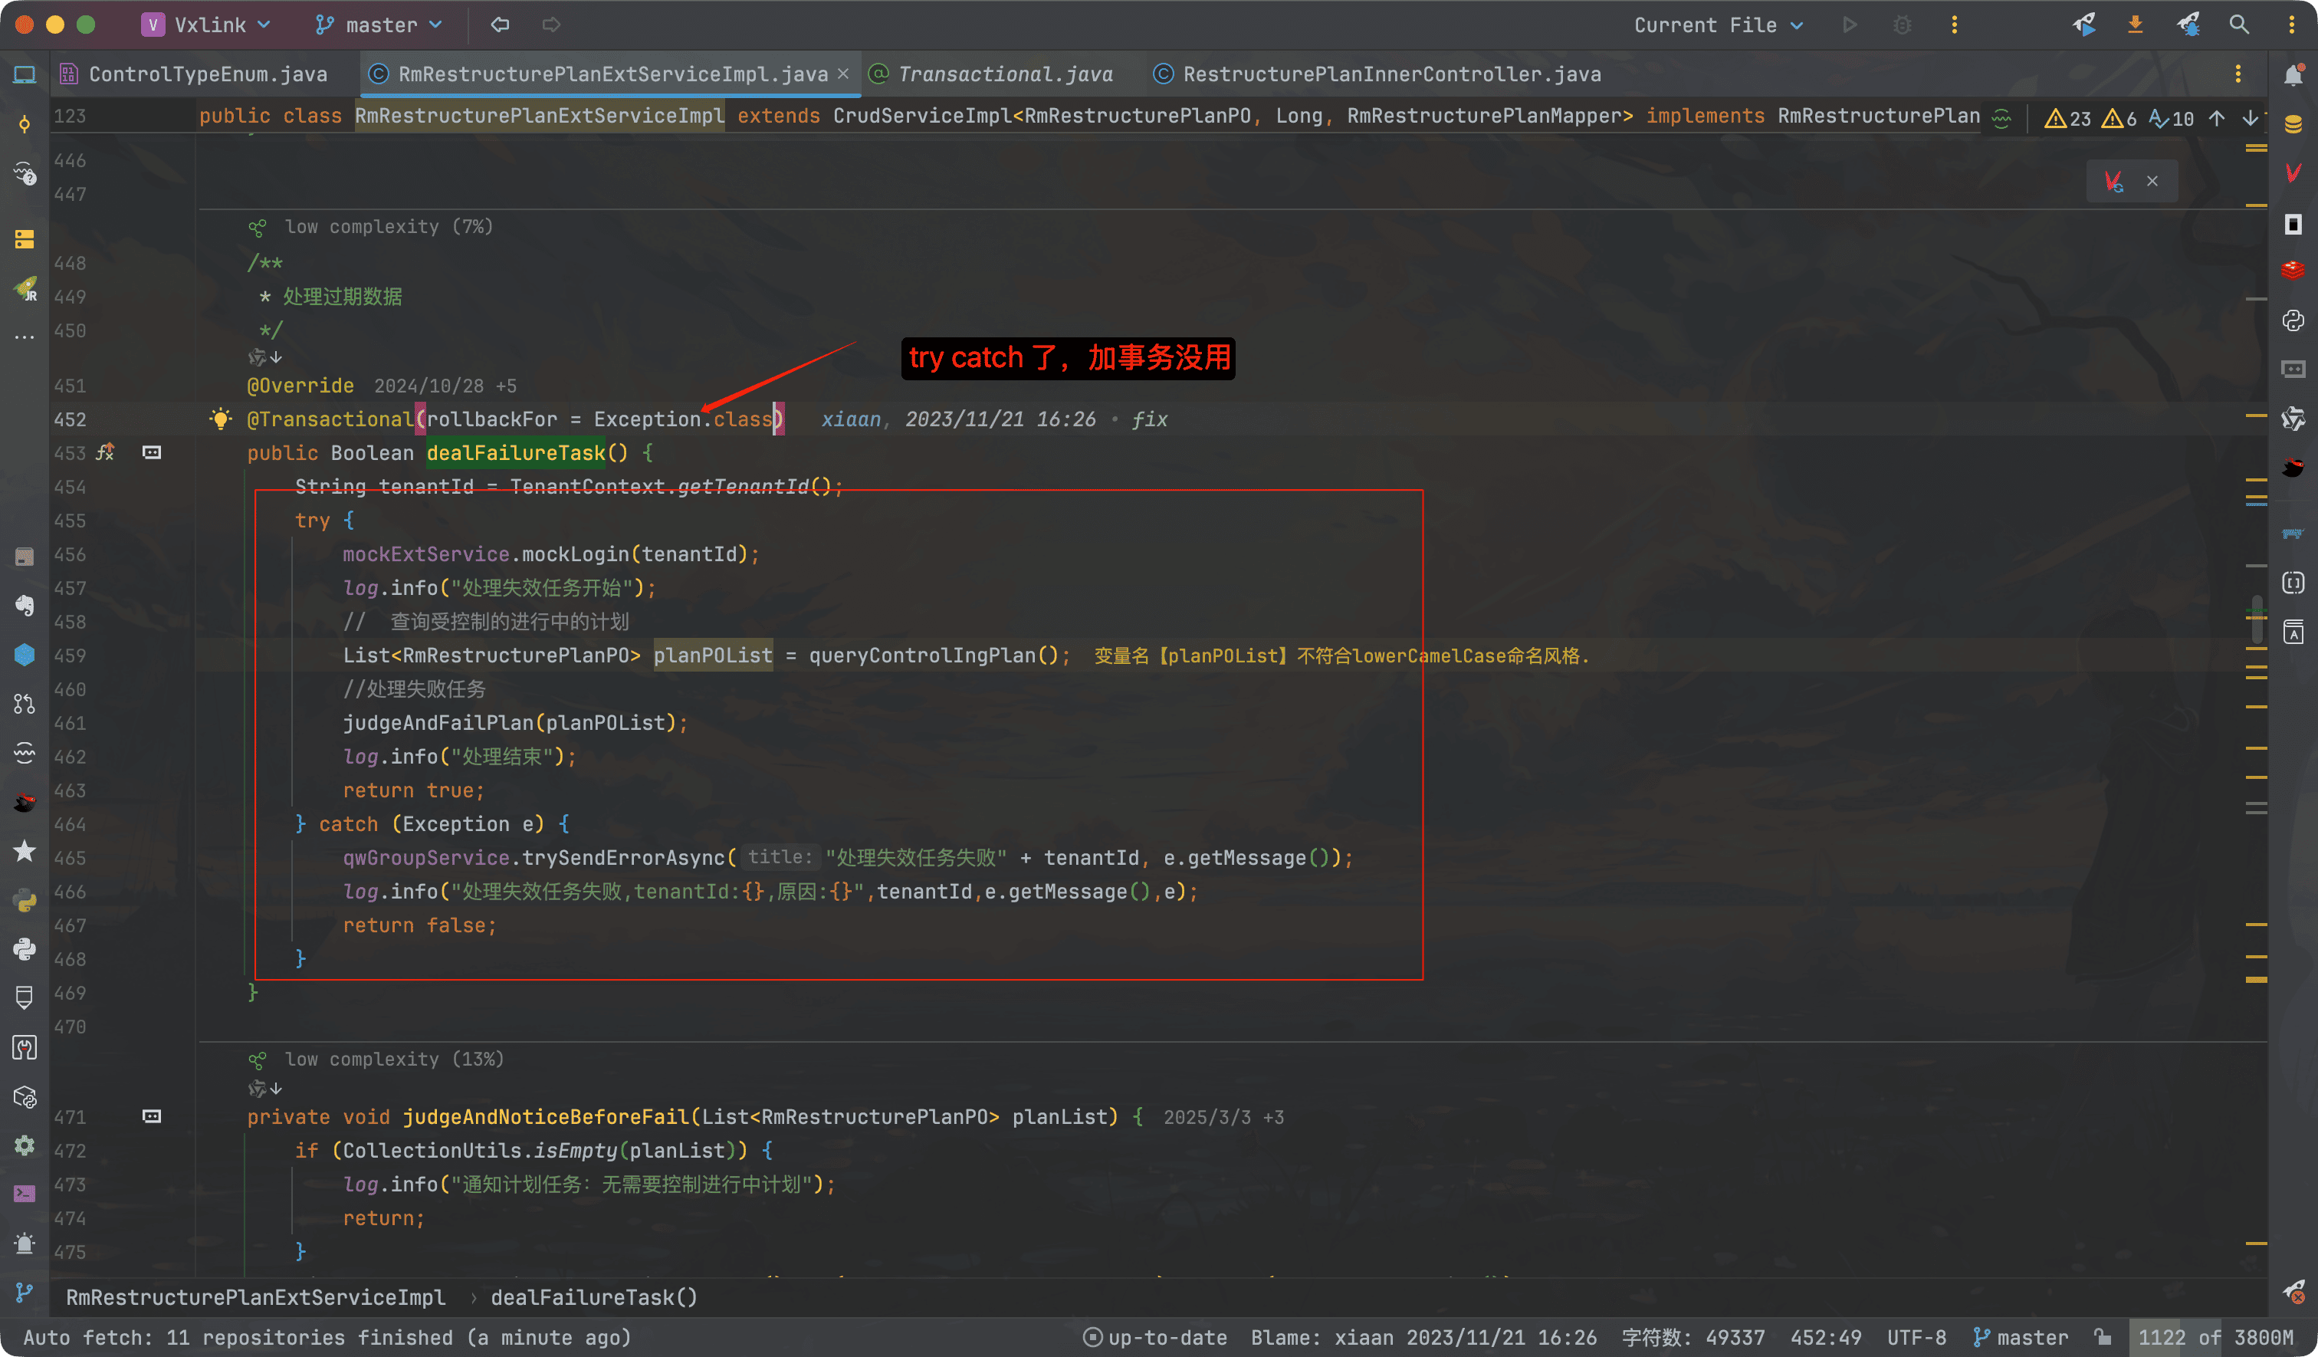Click the Blame: xiaan status bar entry
Screen dimensions: 2318x1357
coord(1423,1337)
